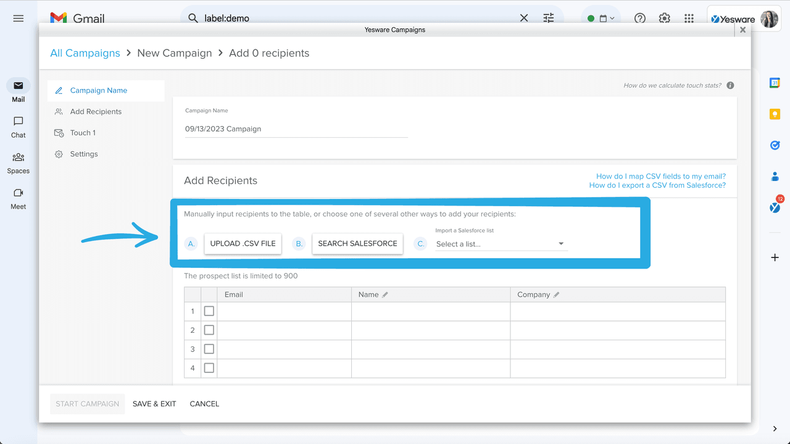Tick the checkbox in row 2
This screenshot has height=444, width=790.
[209, 330]
